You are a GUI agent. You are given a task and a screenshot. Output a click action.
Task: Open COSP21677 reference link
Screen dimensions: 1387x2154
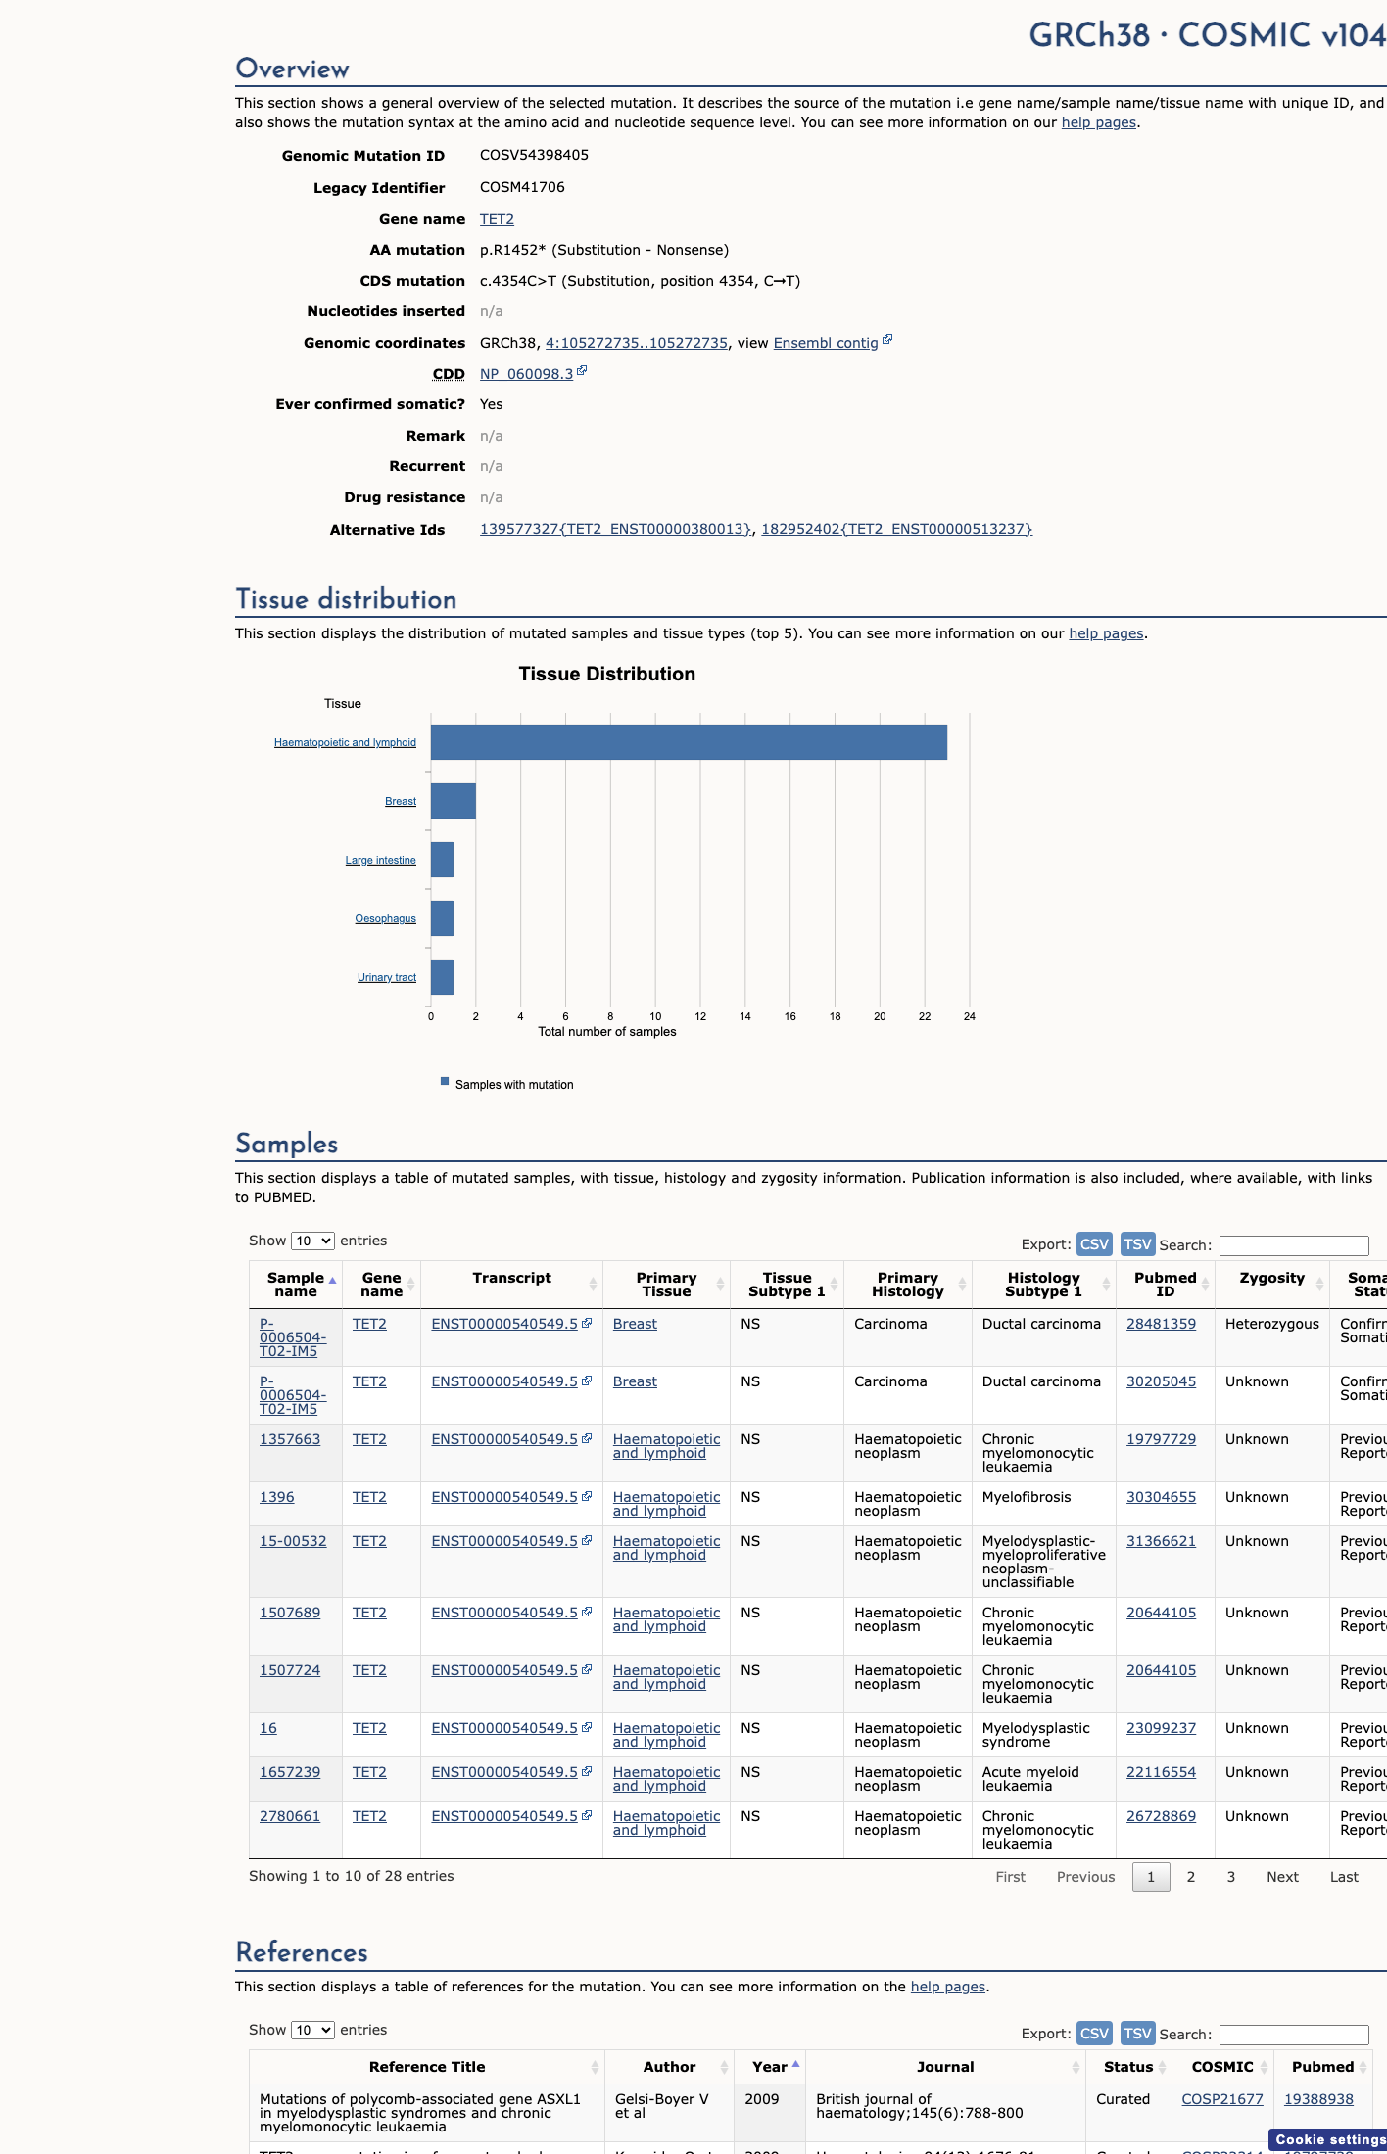(x=1222, y=2099)
